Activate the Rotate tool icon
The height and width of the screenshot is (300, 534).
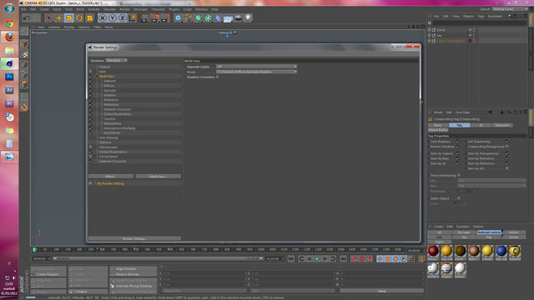click(79, 18)
